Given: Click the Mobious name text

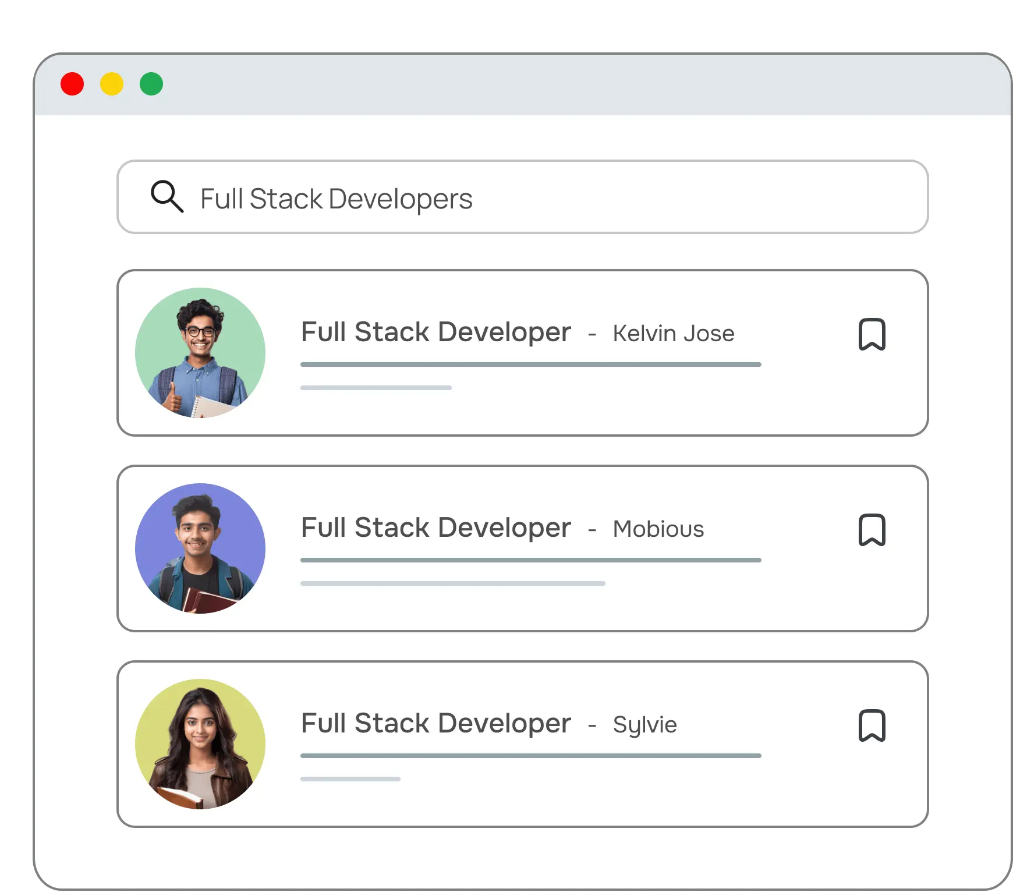Looking at the screenshot, I should 658,529.
